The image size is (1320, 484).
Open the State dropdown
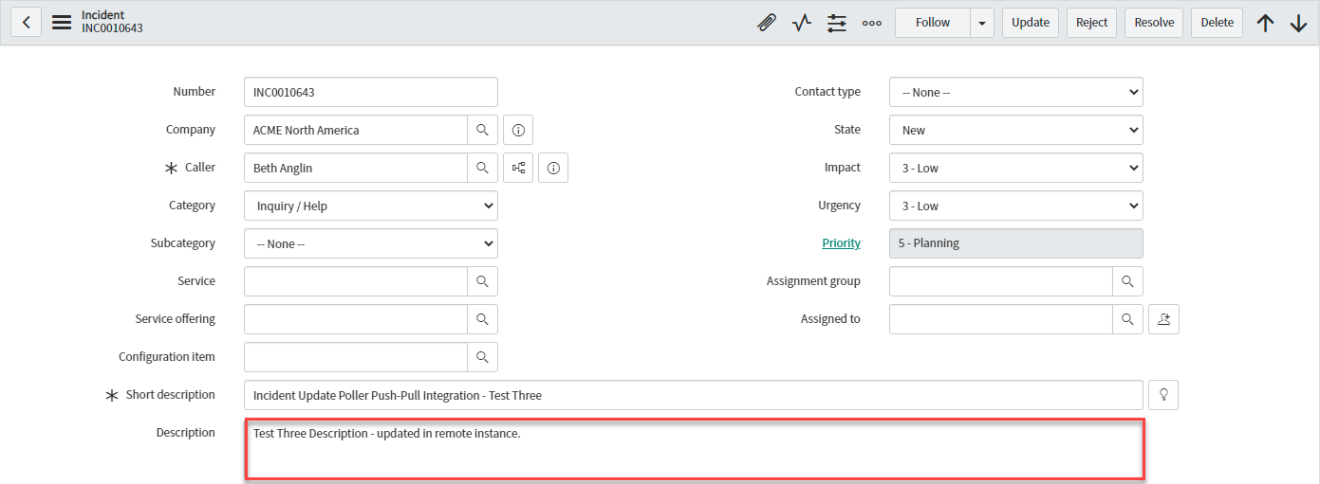[1015, 130]
